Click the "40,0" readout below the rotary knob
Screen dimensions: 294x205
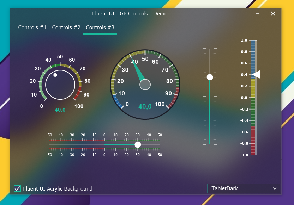[x=60, y=110]
